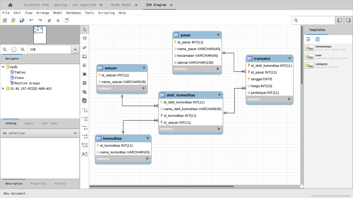This screenshot has height=198, width=353.
Task: Toggle the right sidebar panel
Action: tap(348, 20)
